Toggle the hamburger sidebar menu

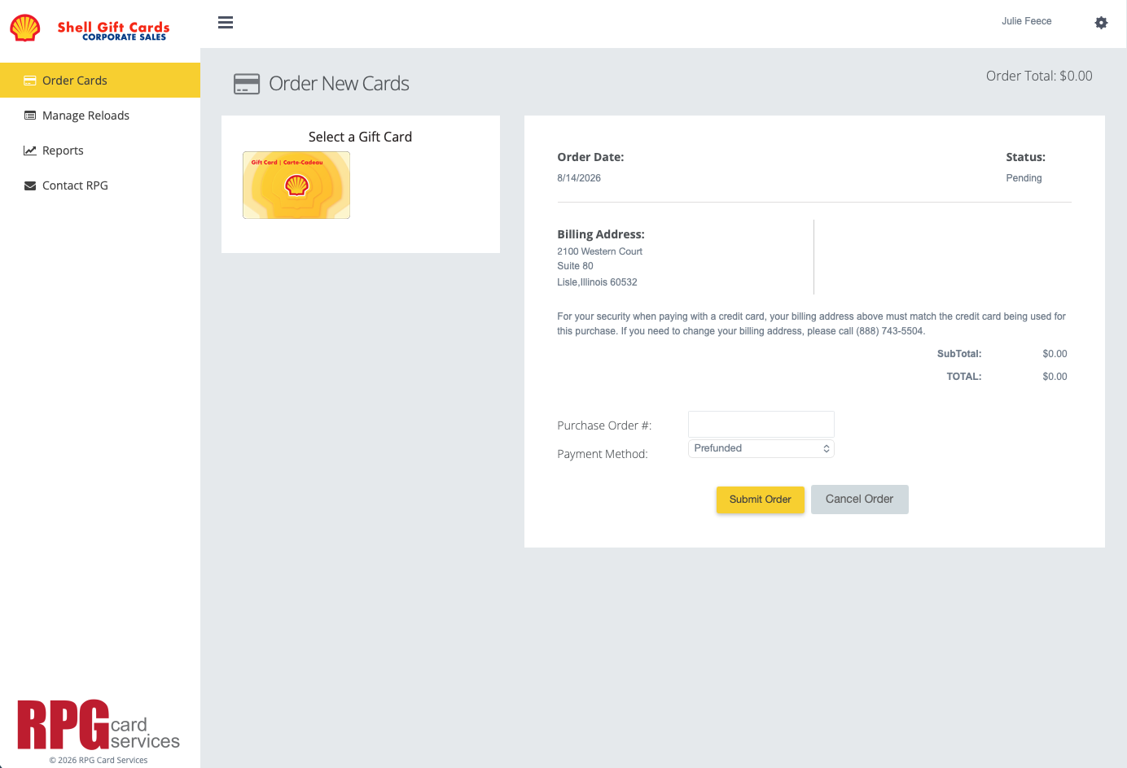click(x=226, y=23)
